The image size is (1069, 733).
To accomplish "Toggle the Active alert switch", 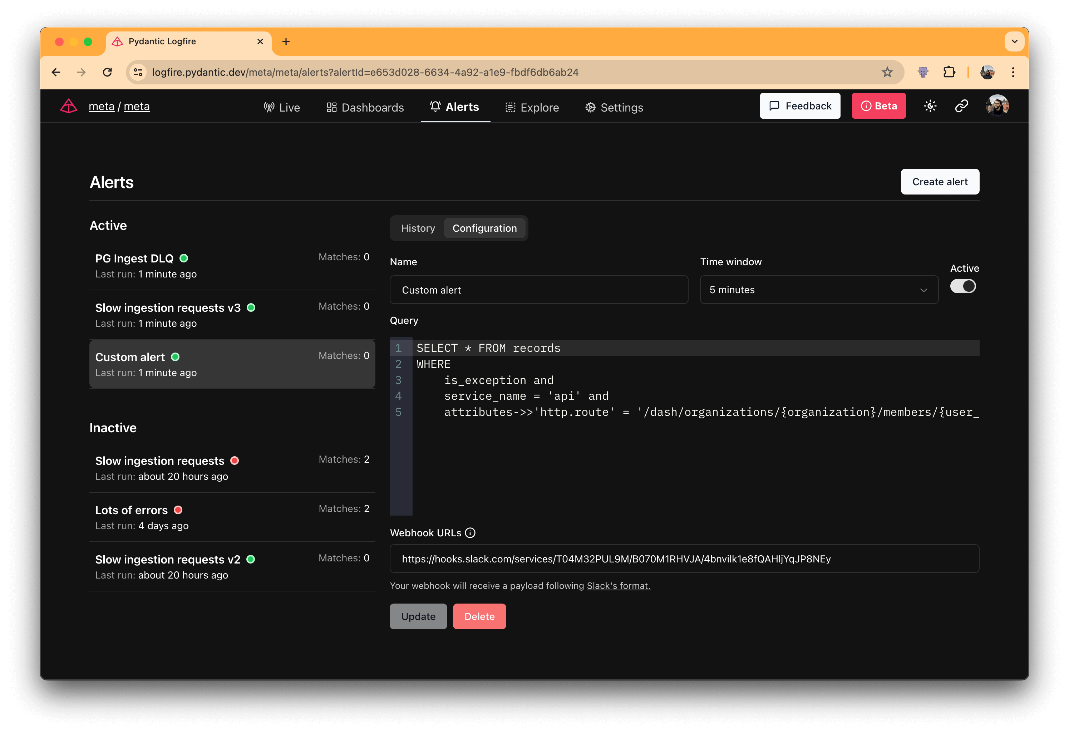I will tap(963, 286).
